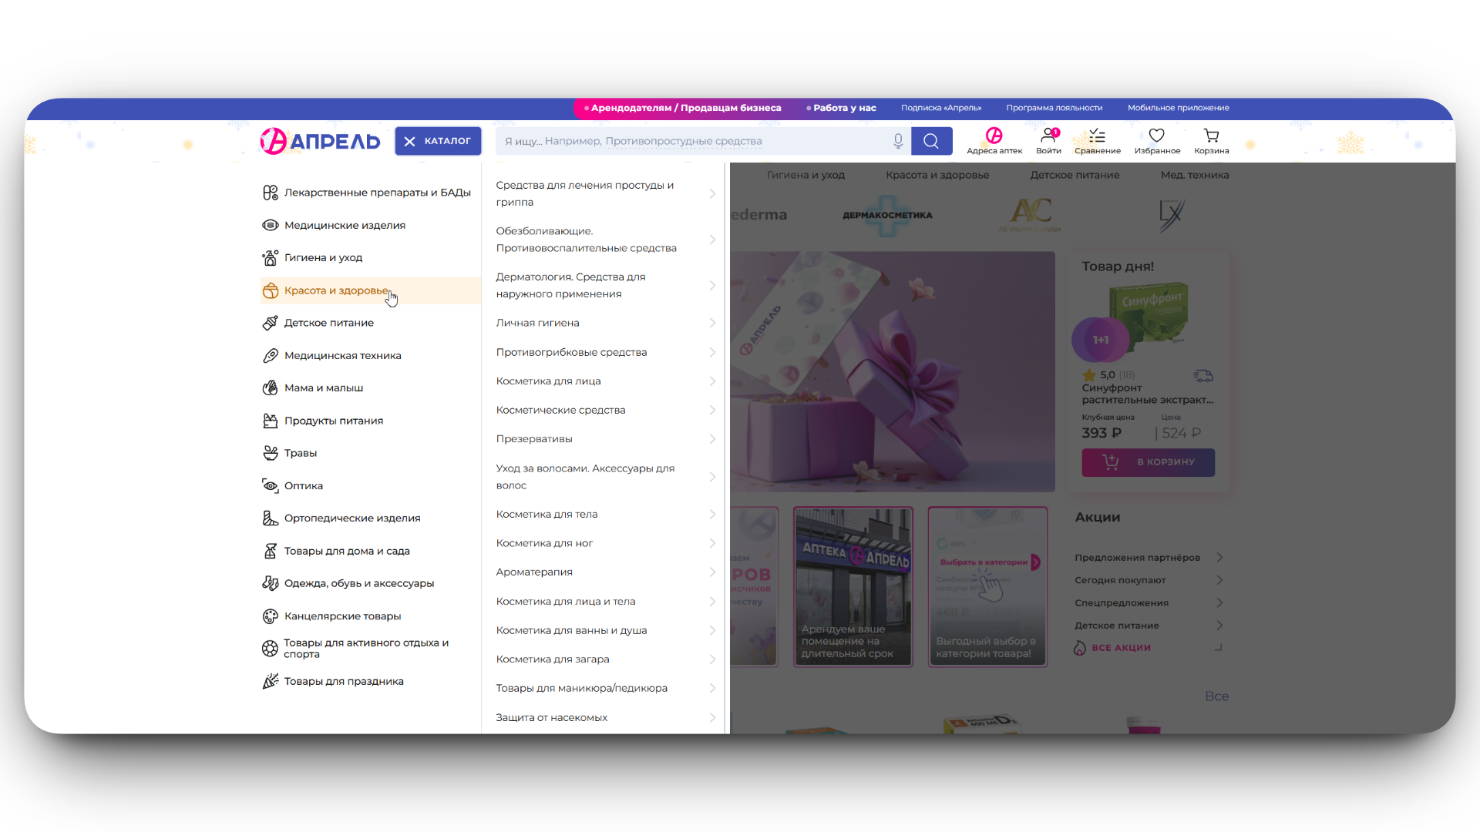Open Адреса аптек pharmacy locations icon

[x=994, y=136]
